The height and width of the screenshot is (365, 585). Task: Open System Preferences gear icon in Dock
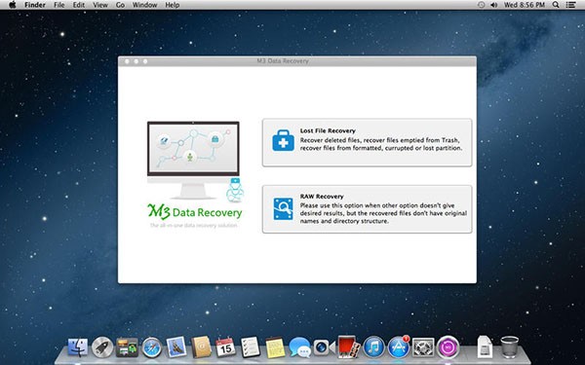[x=423, y=347]
